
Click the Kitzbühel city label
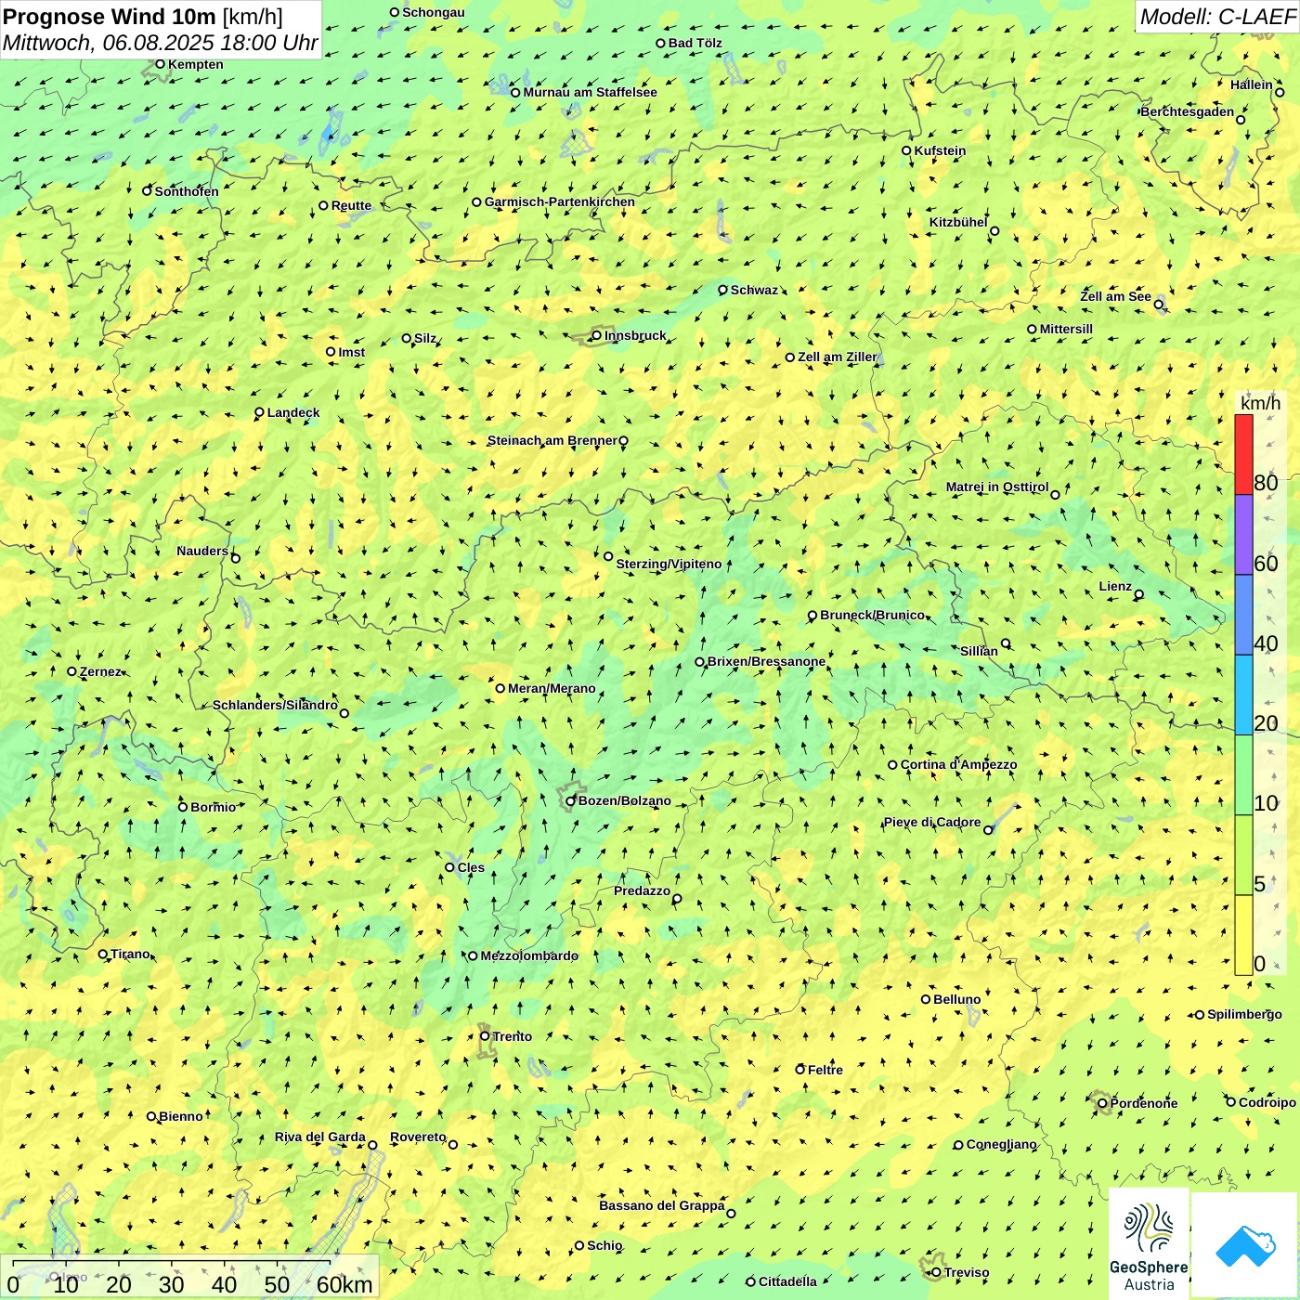pos(958,222)
